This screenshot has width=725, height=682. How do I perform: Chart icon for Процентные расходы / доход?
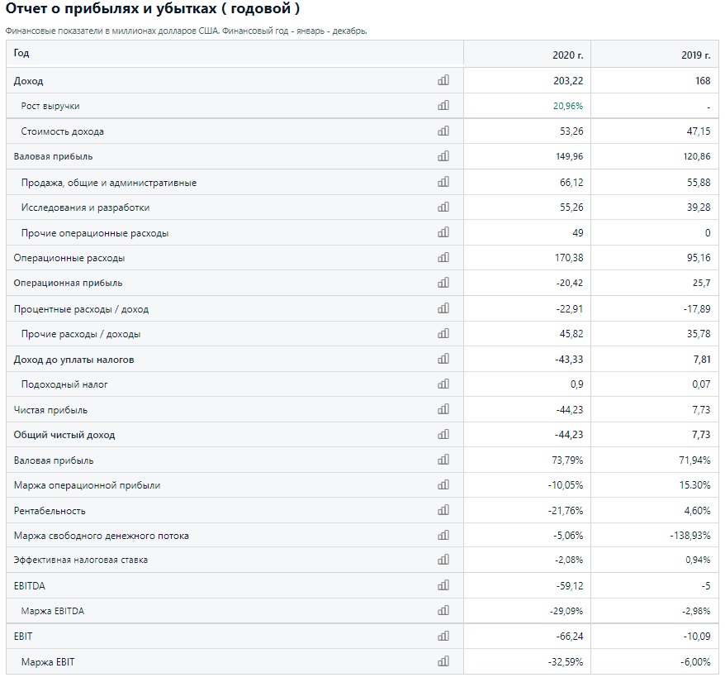(x=443, y=308)
